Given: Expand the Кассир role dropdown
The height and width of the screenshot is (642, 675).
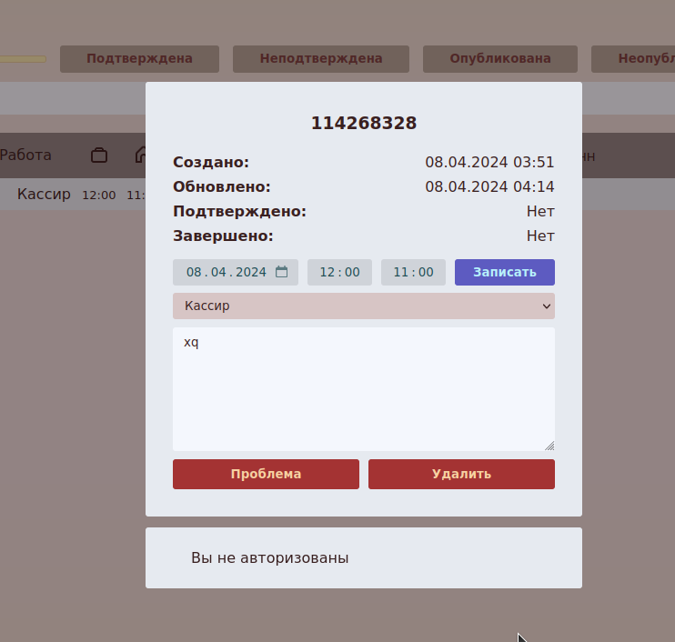Looking at the screenshot, I should pyautogui.click(x=363, y=306).
